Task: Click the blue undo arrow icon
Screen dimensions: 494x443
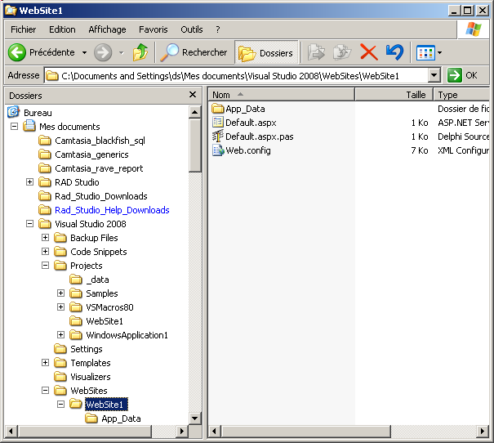Action: 394,52
